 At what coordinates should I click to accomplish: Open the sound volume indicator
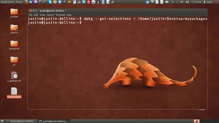(187, 2)
